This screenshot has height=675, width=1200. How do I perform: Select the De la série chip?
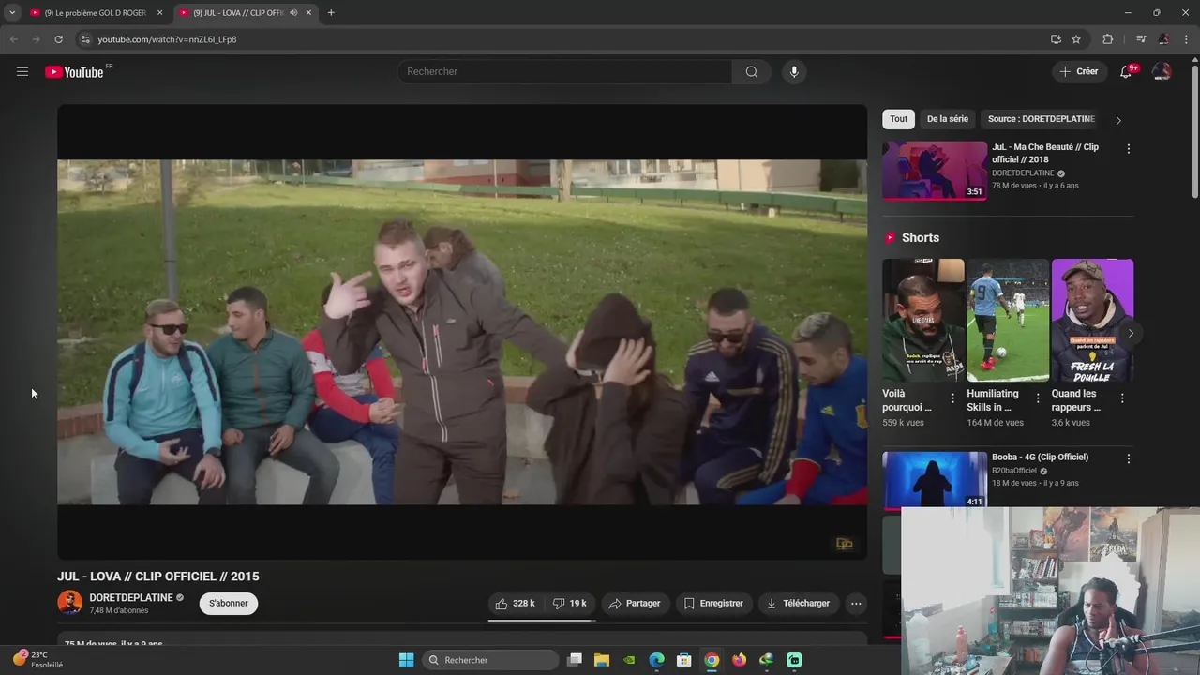[948, 119]
